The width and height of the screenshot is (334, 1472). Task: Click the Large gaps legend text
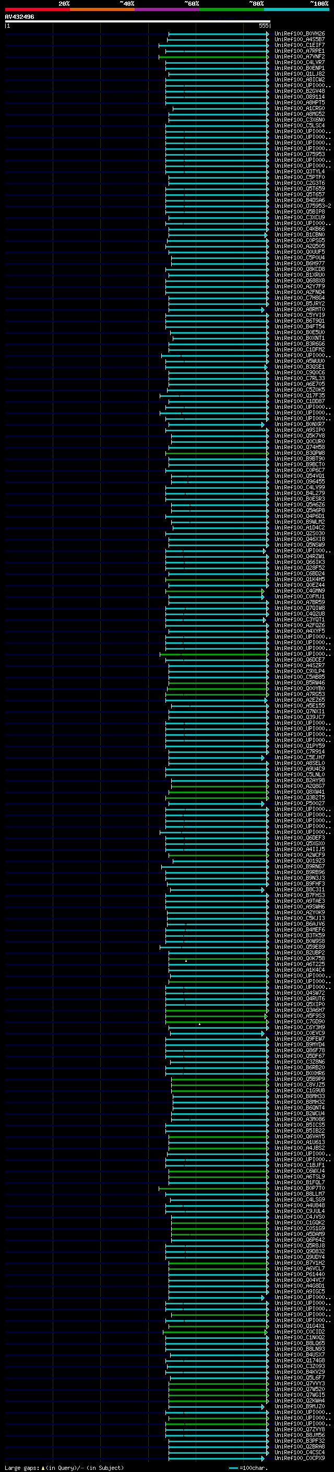click(64, 1468)
